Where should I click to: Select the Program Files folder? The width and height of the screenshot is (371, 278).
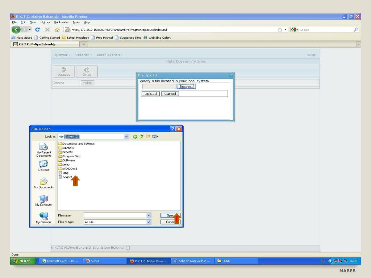70,156
